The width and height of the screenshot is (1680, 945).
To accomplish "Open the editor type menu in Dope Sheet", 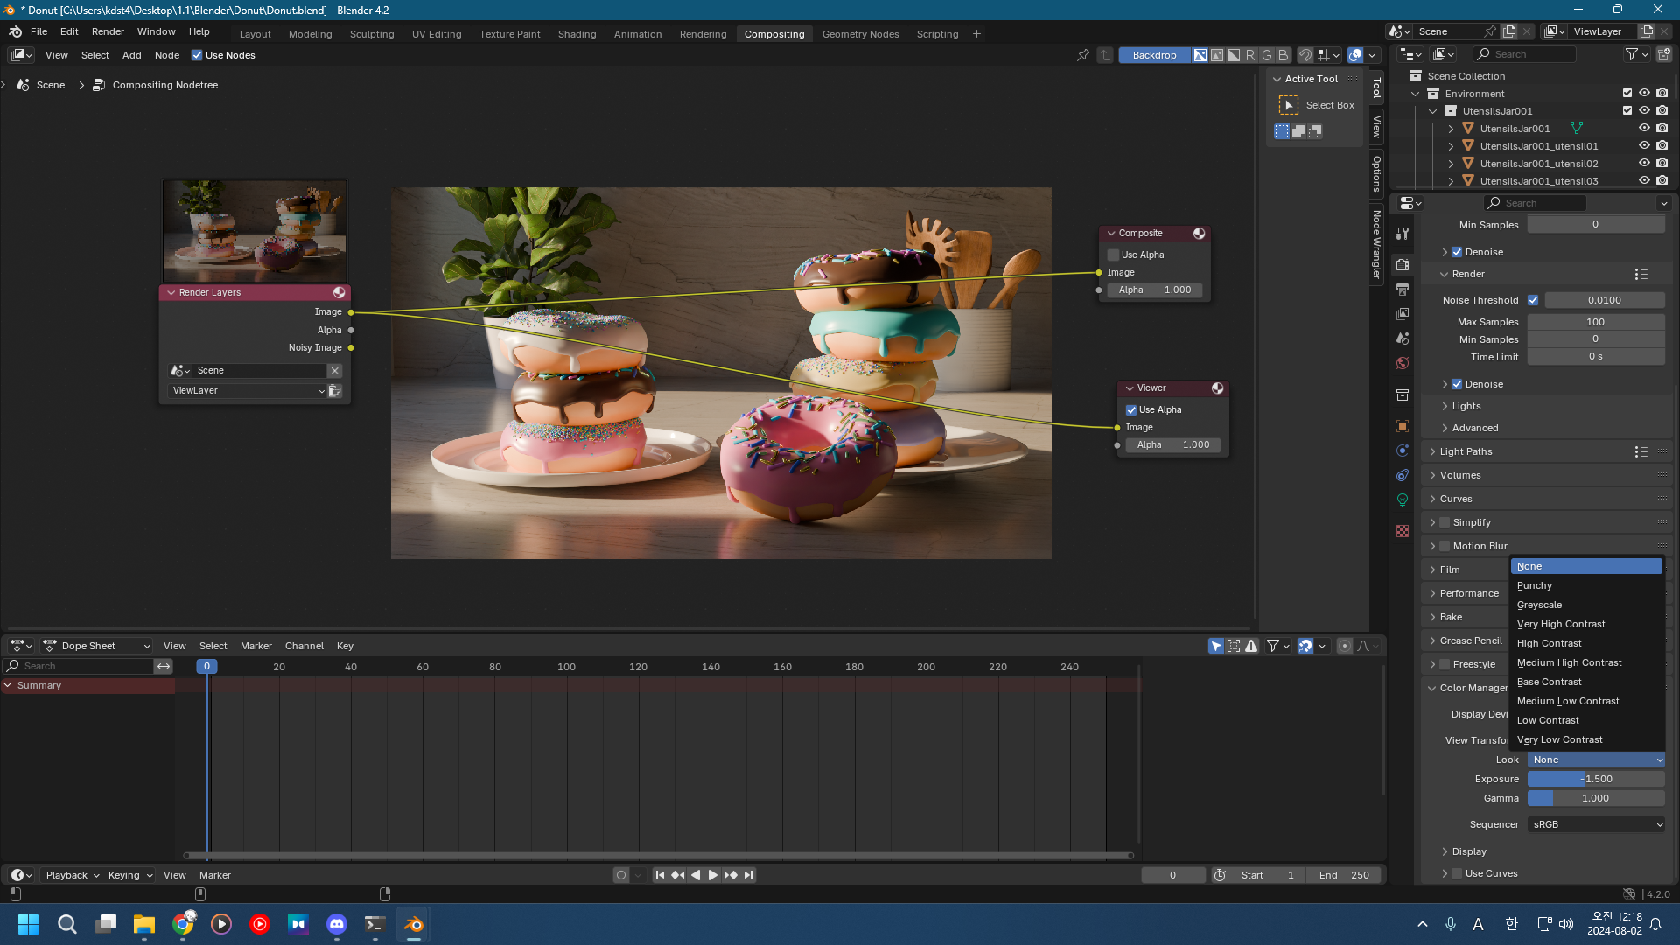I will (21, 646).
